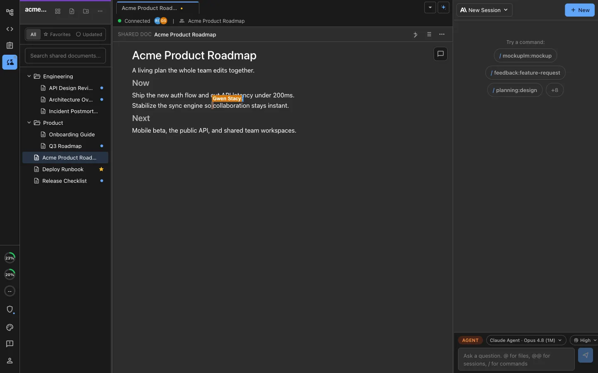Focus the Ask a question input box
This screenshot has height=373, width=598.
click(x=516, y=359)
